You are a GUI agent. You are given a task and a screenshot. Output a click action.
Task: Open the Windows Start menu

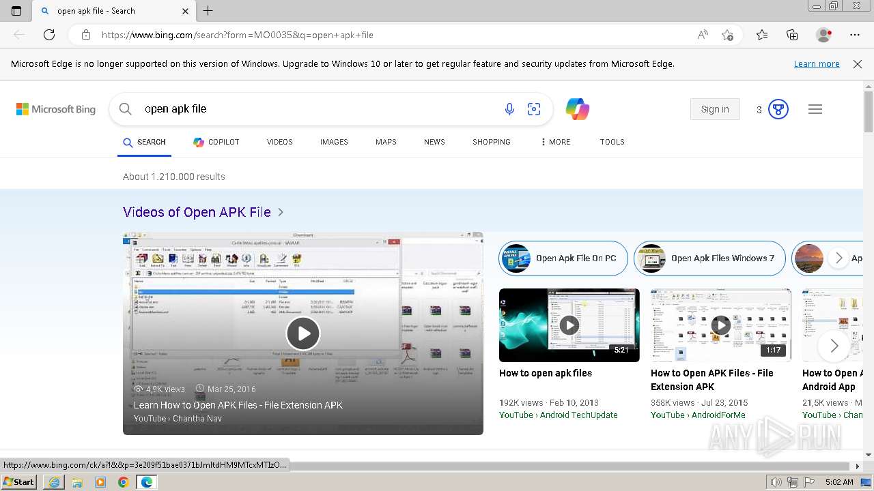[19, 482]
